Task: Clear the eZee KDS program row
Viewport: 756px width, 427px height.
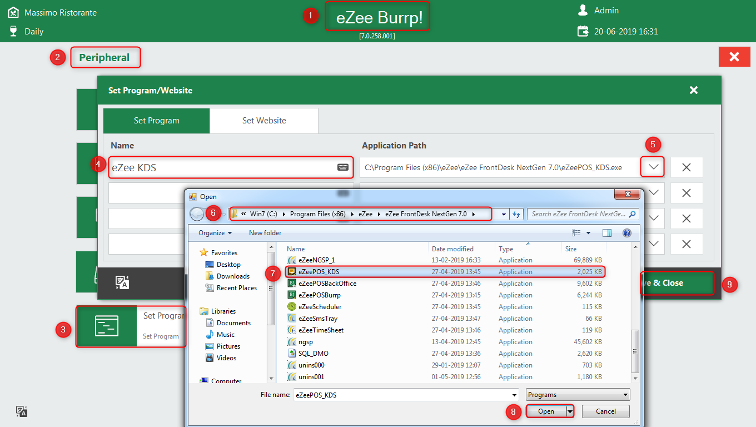Action: coord(687,167)
